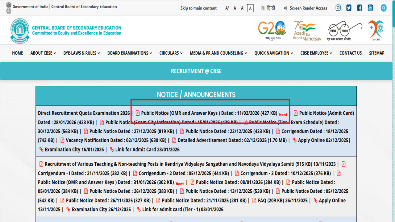395x222 pixels.
Task: Expand the ABOUT CBSE dropdown menu
Action: click(43, 53)
